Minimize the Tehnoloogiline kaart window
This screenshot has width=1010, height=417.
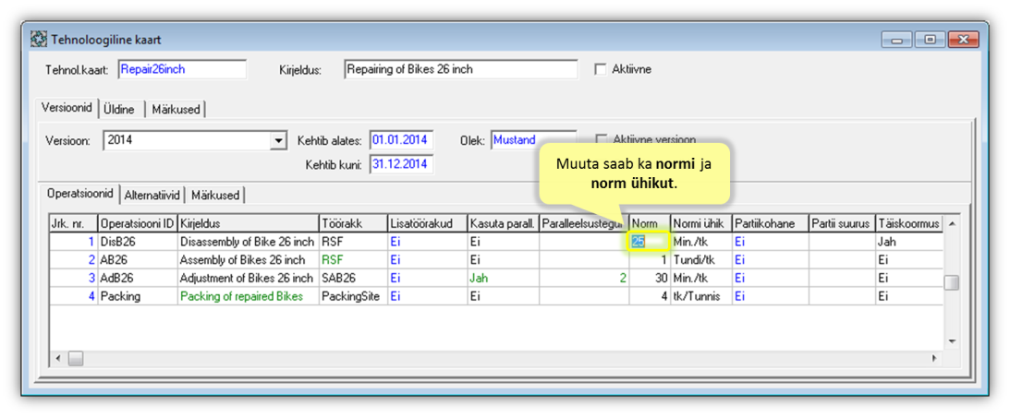tap(897, 40)
